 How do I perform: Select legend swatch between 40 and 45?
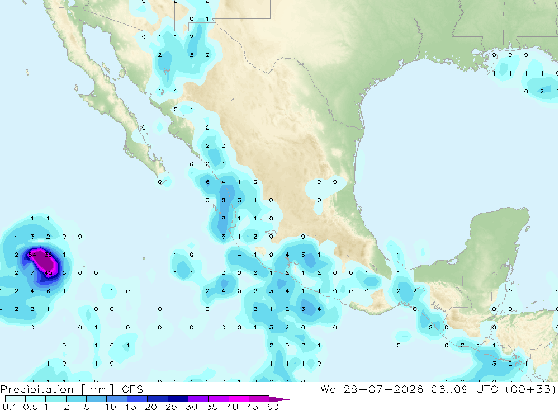tap(239, 399)
